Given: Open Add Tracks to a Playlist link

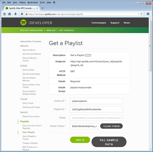Looking at the screenshot, I should pos(30,148).
